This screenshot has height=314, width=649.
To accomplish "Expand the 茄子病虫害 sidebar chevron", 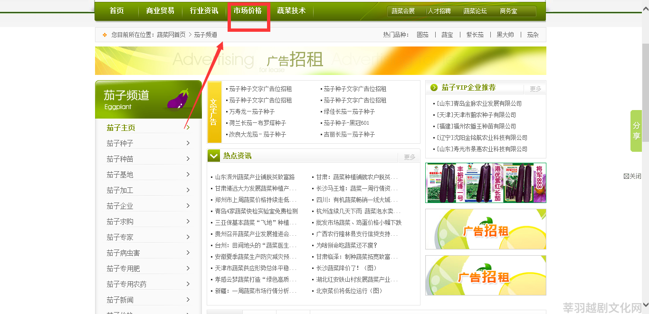I will (188, 253).
